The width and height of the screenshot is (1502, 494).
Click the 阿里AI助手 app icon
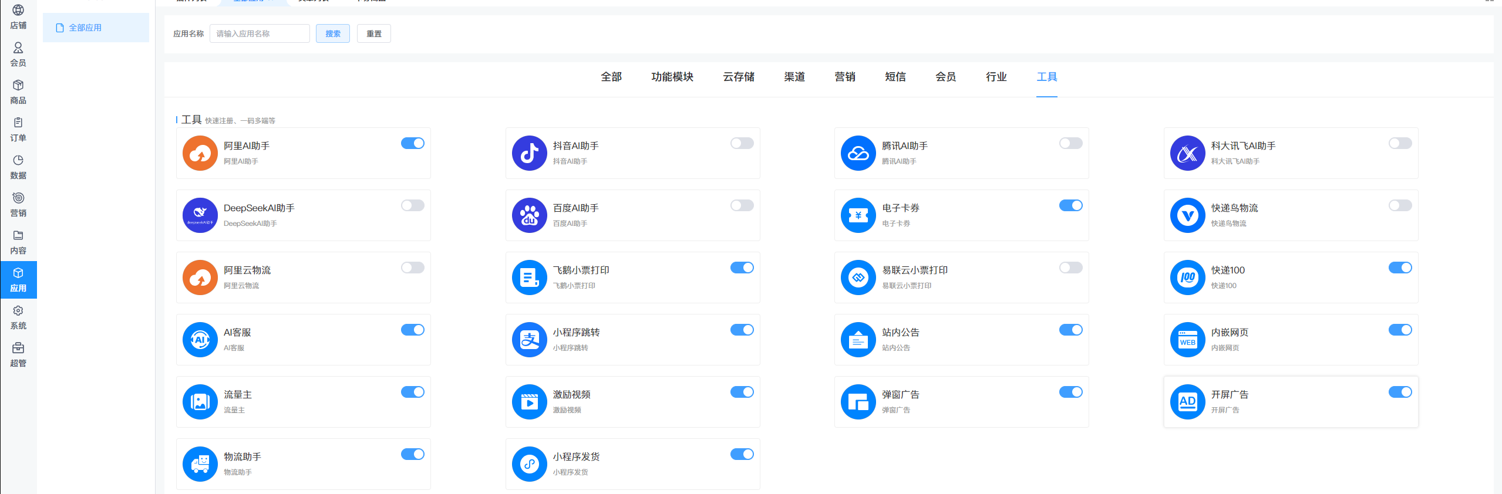(x=200, y=153)
